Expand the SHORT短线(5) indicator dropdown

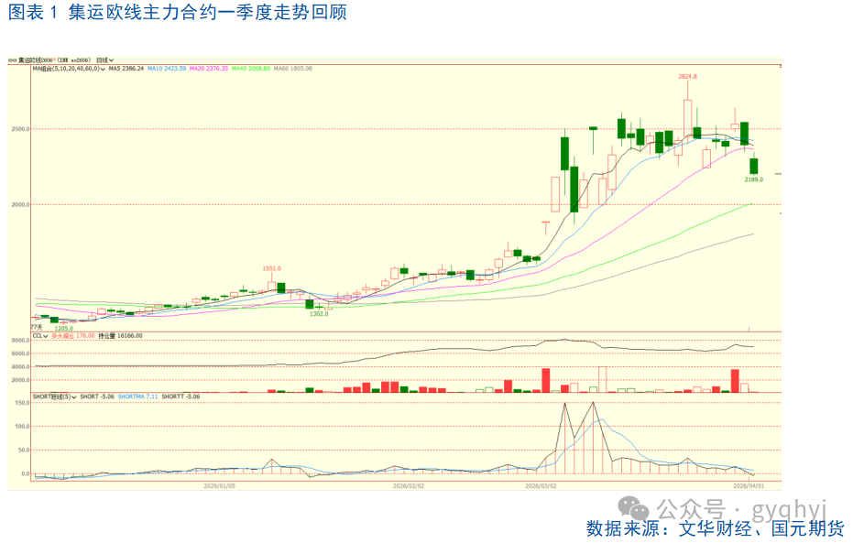54,396
